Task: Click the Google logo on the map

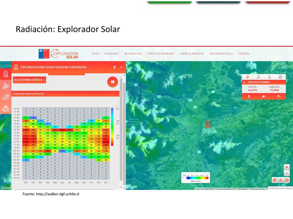Action: coord(6,187)
